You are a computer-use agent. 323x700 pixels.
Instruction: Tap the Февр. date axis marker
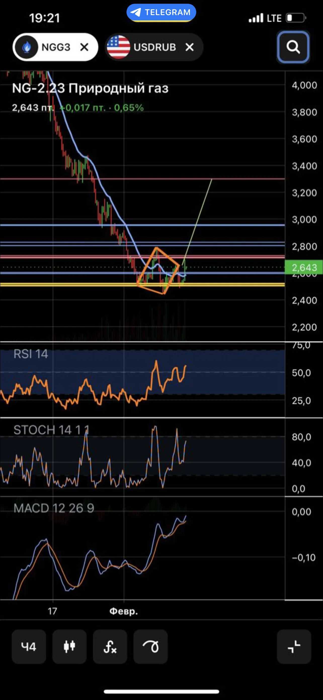(x=124, y=611)
